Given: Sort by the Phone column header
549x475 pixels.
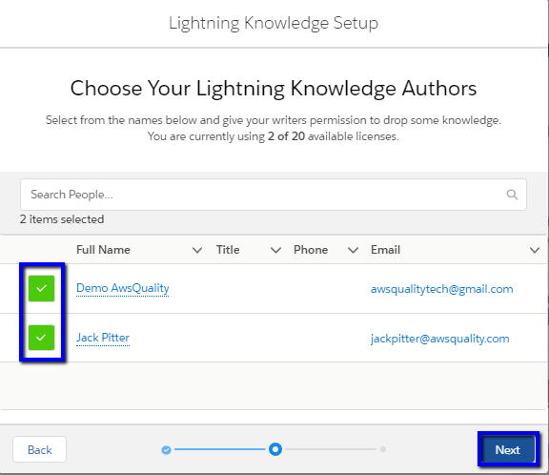Looking at the screenshot, I should [311, 250].
